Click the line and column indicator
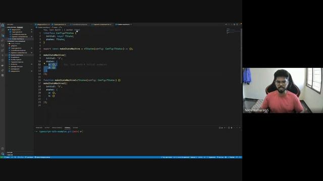Viewport: 323px width, 181px height. (181, 157)
